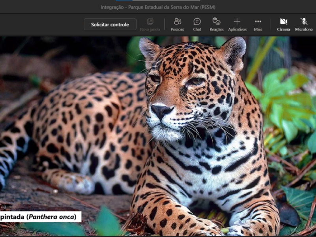Open the Pessoas participants panel
This screenshot has height=237, width=316.
coord(177,24)
